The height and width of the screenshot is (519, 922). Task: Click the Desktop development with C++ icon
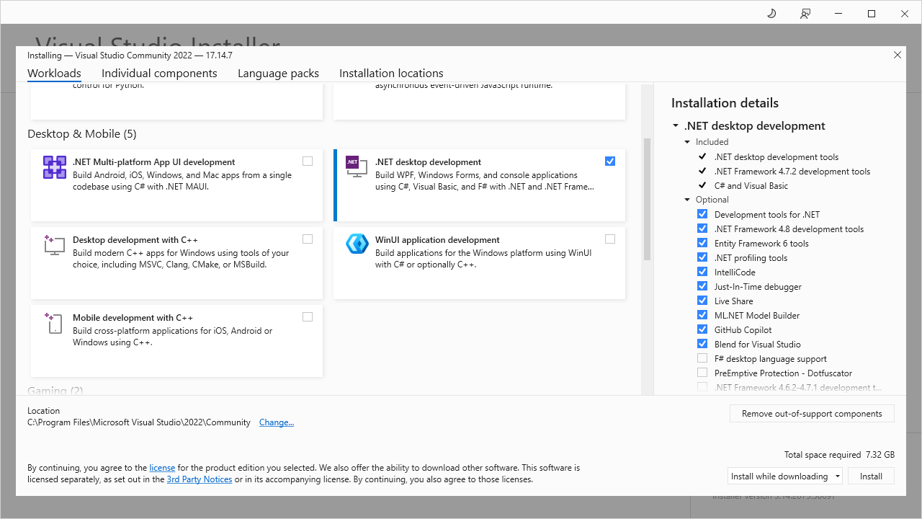tap(55, 245)
